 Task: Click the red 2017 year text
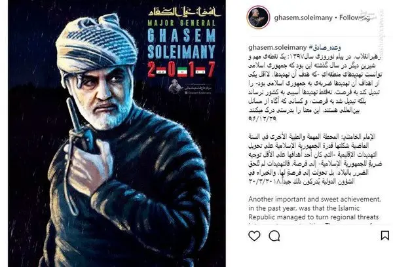[x=181, y=69]
